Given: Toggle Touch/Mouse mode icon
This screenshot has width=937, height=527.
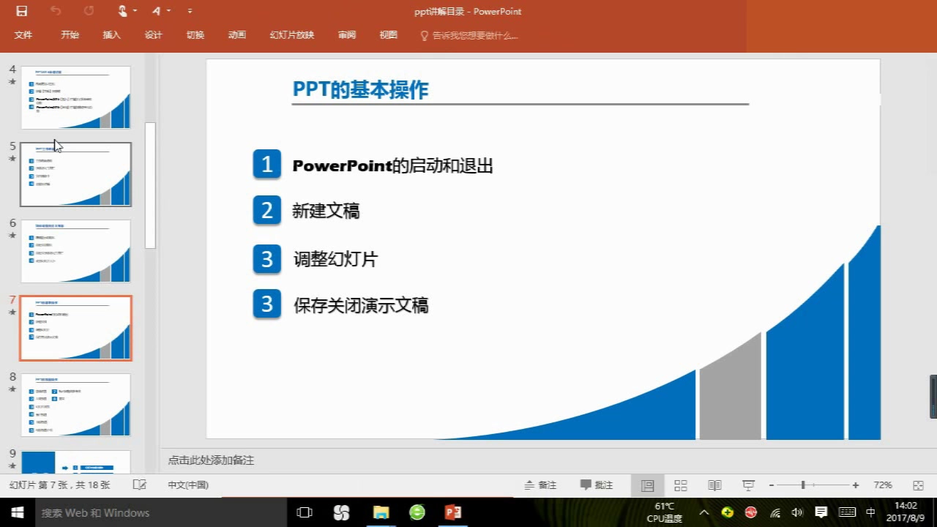Looking at the screenshot, I should click(x=123, y=11).
